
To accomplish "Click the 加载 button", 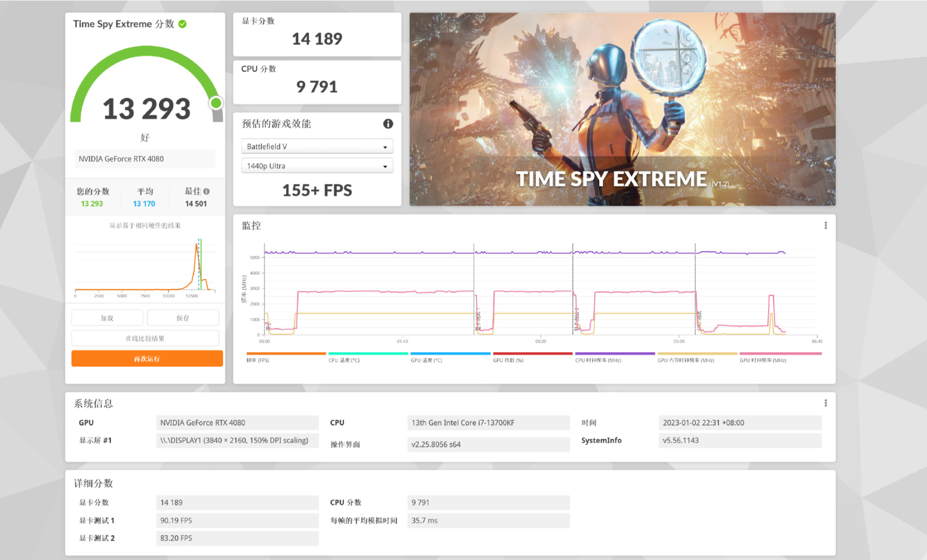I will point(107,318).
